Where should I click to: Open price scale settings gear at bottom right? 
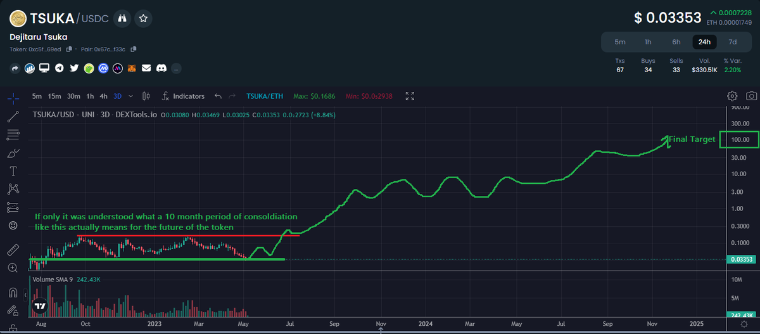pyautogui.click(x=744, y=324)
